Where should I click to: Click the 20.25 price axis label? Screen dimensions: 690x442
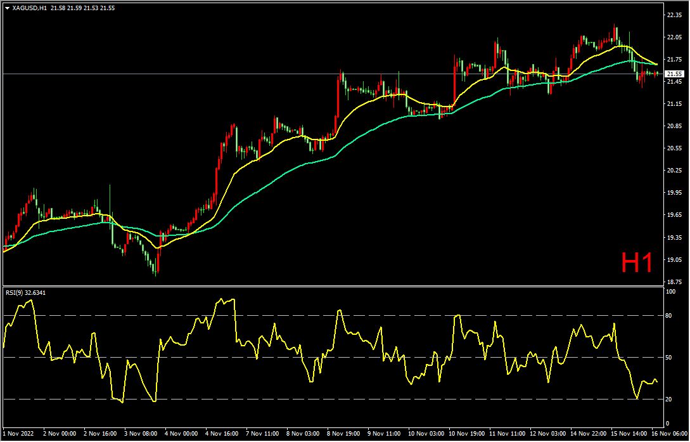tap(675, 171)
